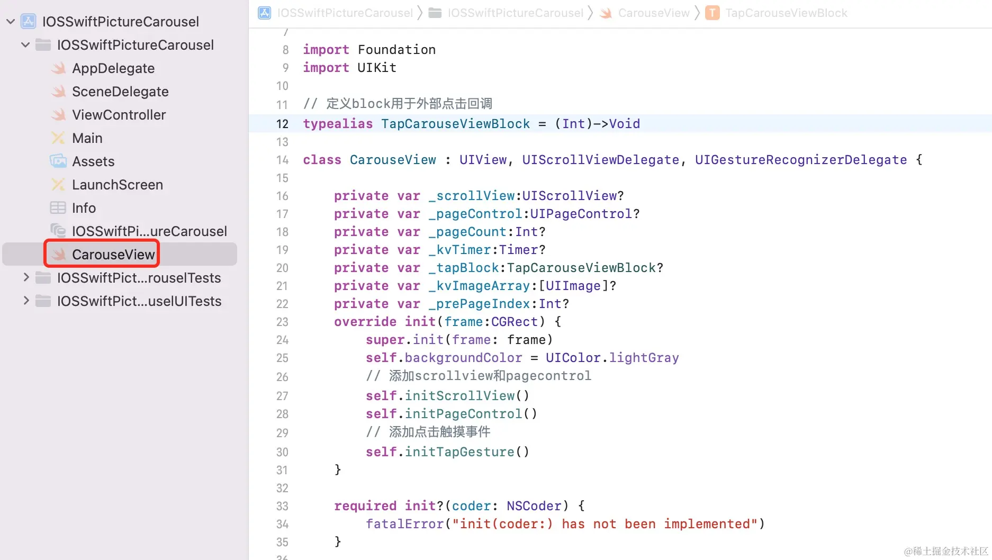Image resolution: width=992 pixels, height=560 pixels.
Task: Click line number 23 in the gutter
Action: pyautogui.click(x=282, y=322)
